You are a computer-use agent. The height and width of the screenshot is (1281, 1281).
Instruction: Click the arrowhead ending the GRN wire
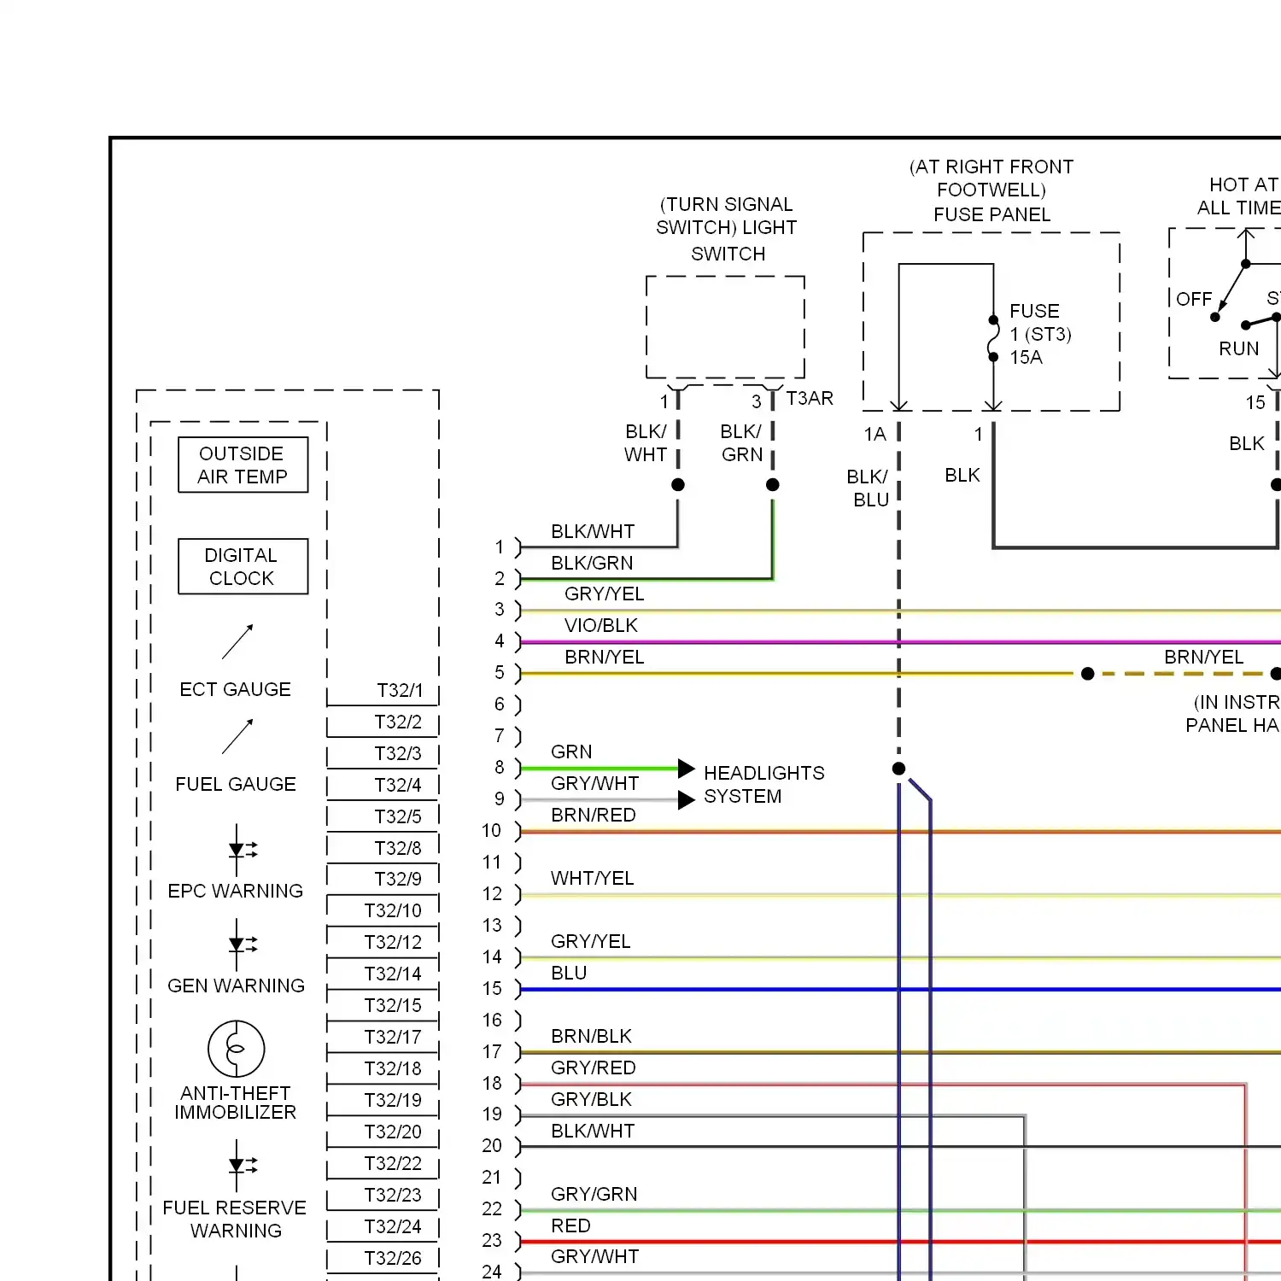tap(687, 769)
